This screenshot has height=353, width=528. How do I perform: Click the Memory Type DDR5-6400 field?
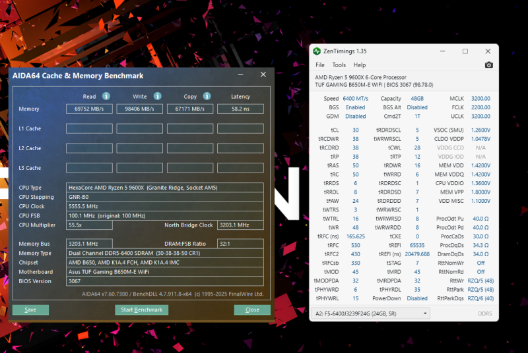[x=164, y=253]
